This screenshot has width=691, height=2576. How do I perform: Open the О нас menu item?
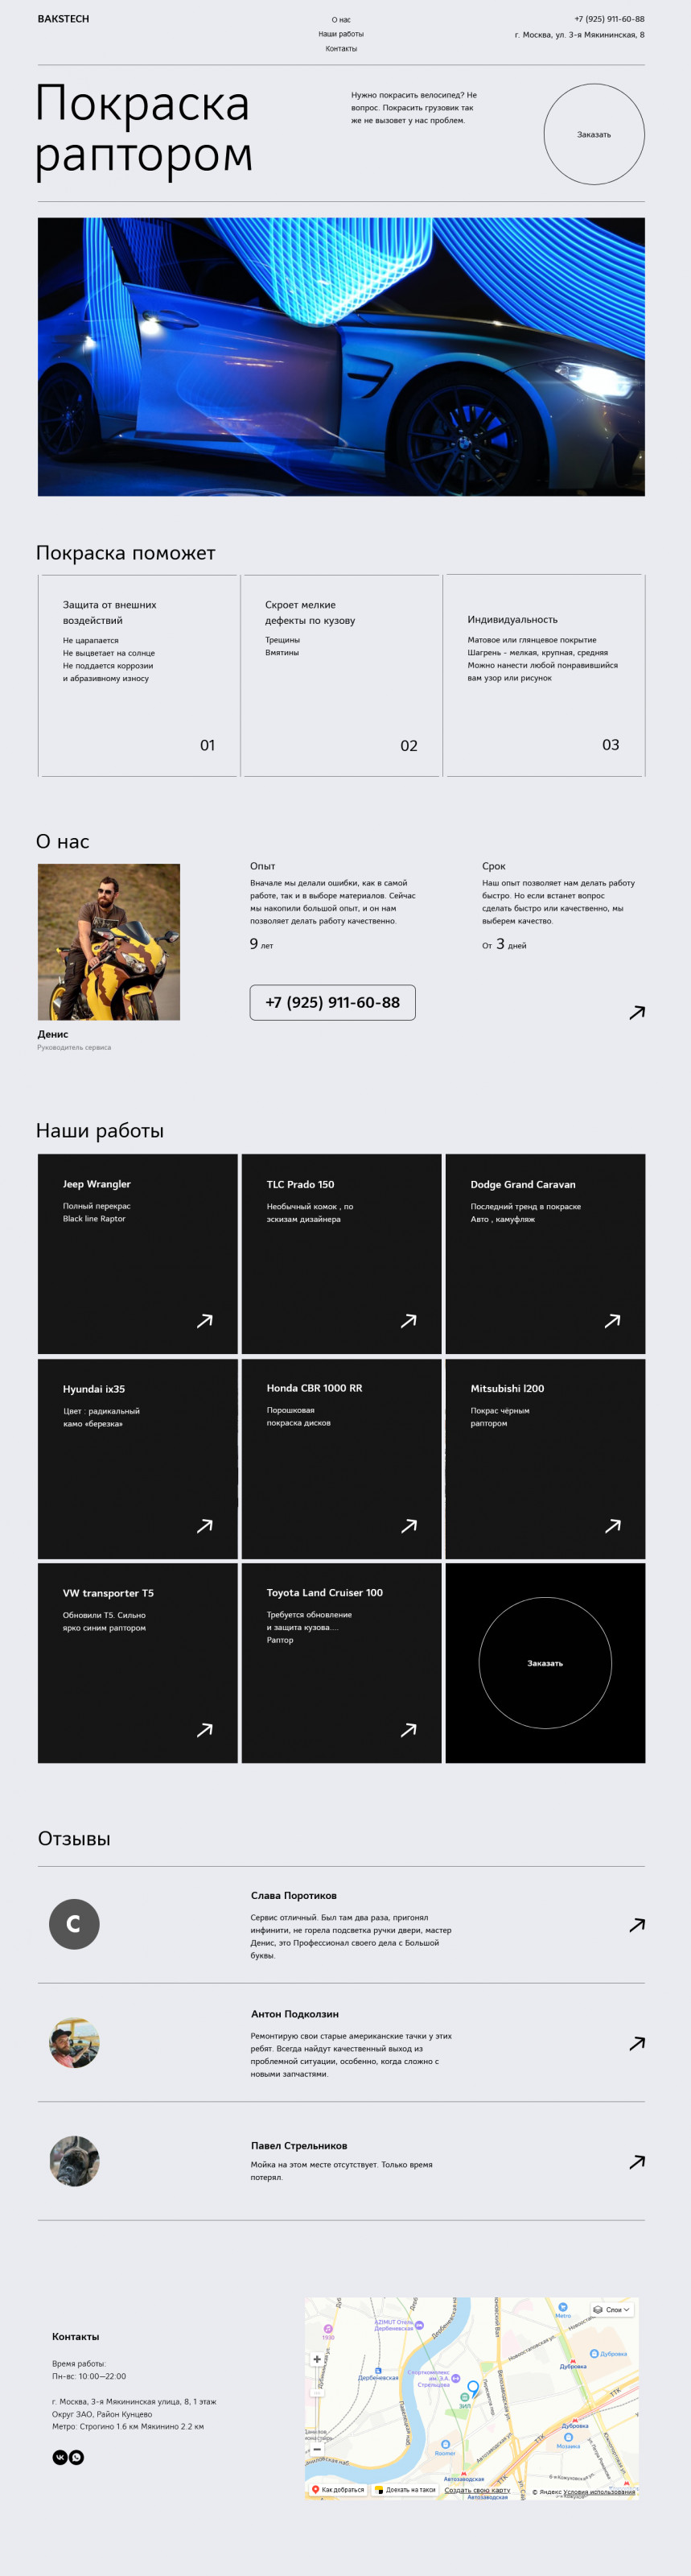(x=341, y=20)
